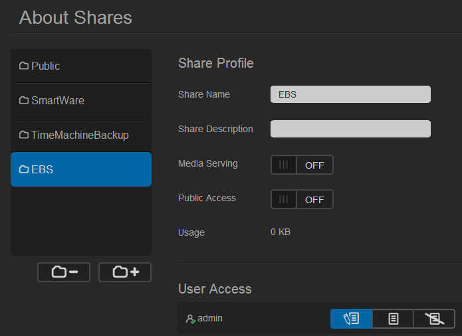
Task: Click folder icon beside Public share
Action: pos(24,66)
